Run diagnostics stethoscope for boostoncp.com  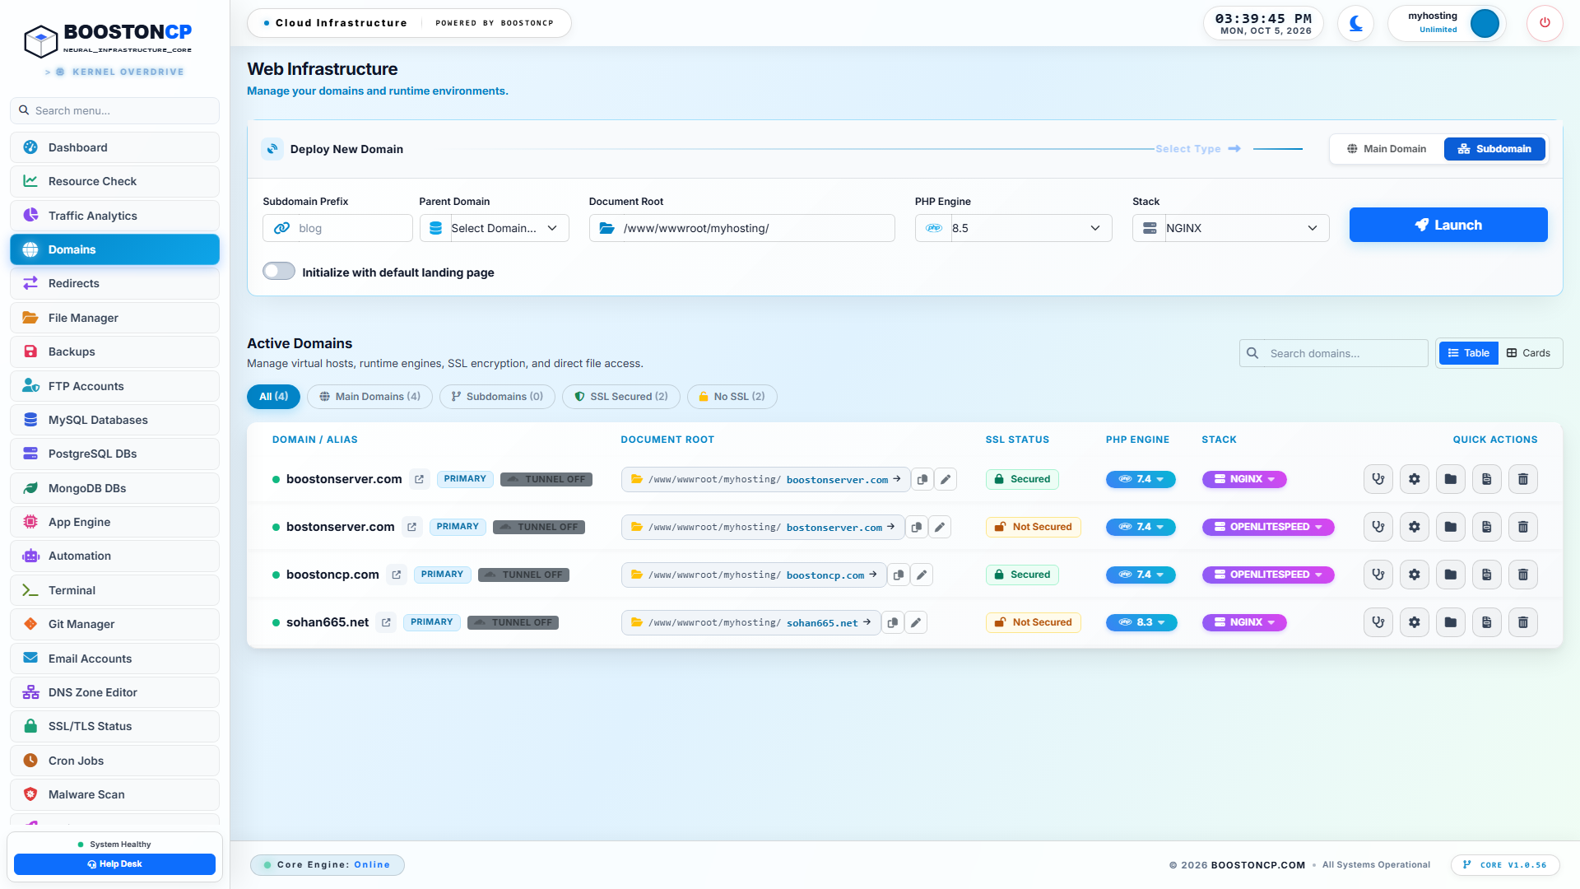(x=1378, y=575)
